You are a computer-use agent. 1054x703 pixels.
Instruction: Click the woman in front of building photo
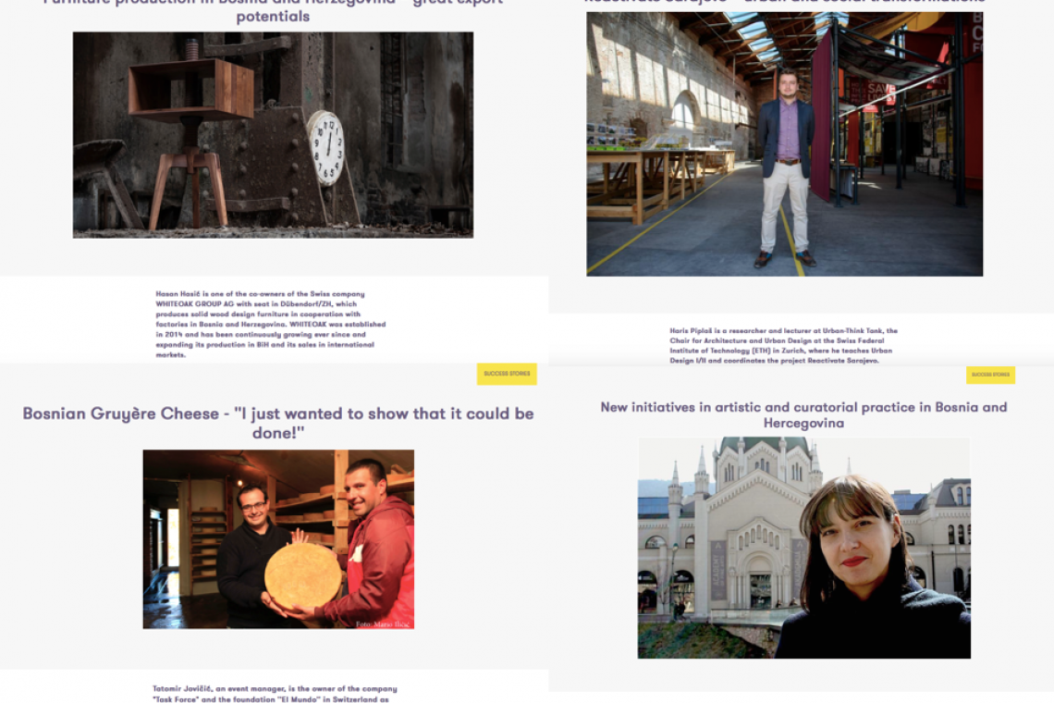pos(804,548)
